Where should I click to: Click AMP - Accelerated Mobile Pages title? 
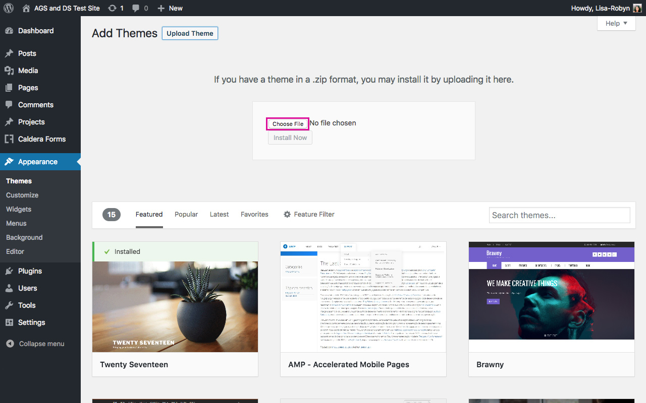tap(349, 364)
